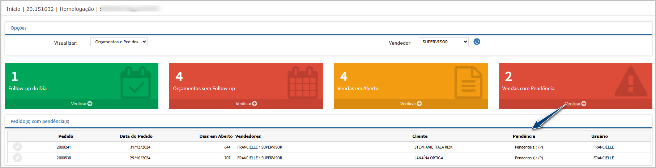Select order number 2000538

tap(64, 158)
